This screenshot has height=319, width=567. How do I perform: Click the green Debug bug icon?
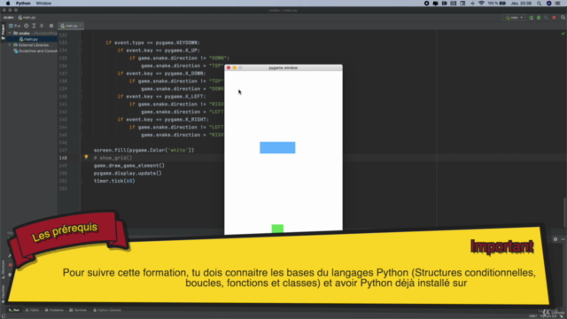click(539, 18)
